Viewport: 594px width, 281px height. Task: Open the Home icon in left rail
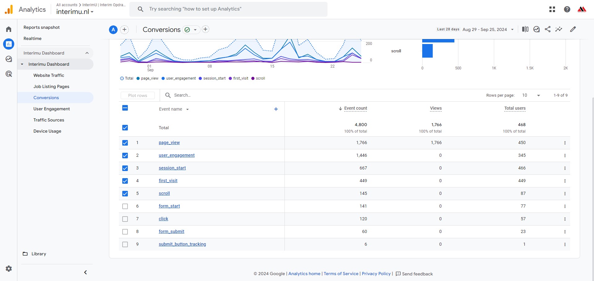pyautogui.click(x=9, y=29)
